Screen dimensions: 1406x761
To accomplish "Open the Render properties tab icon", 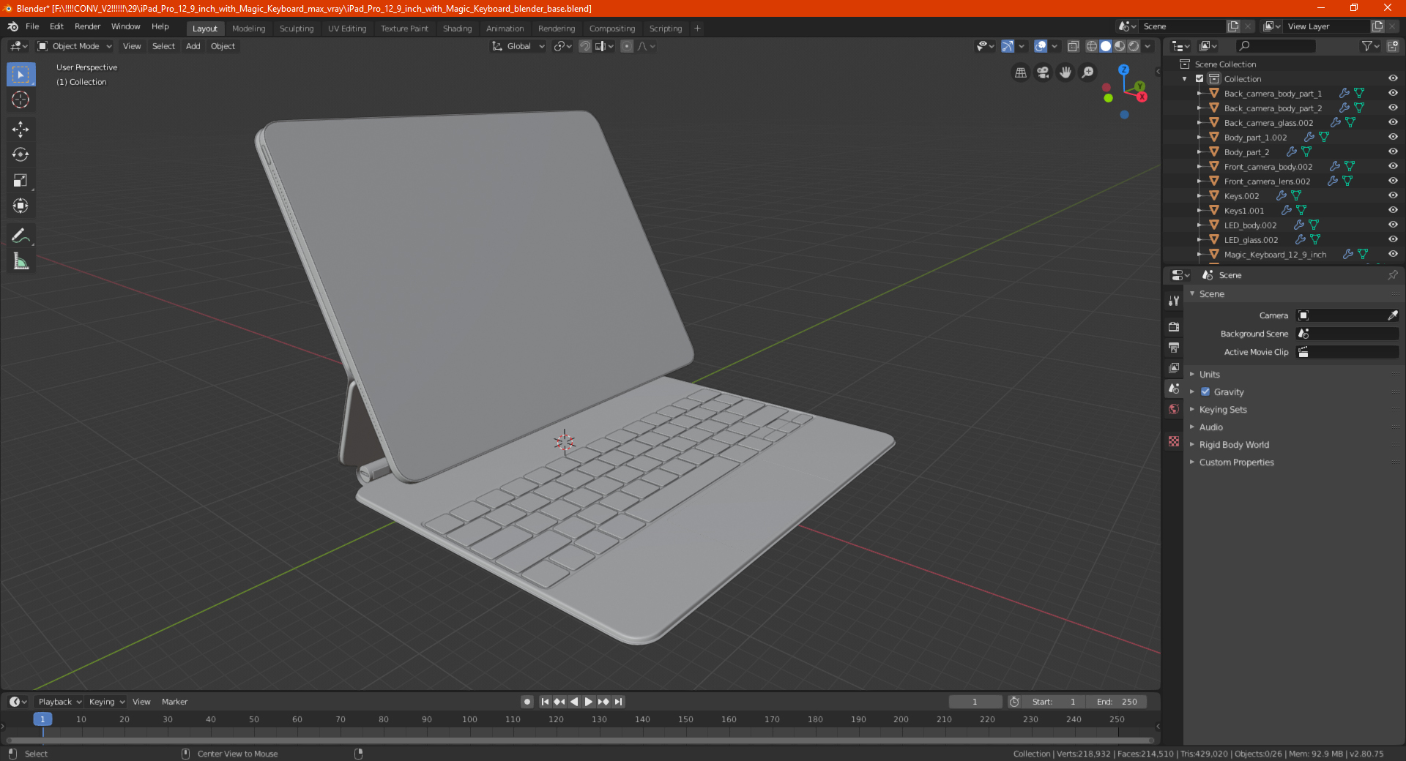I will [1174, 326].
